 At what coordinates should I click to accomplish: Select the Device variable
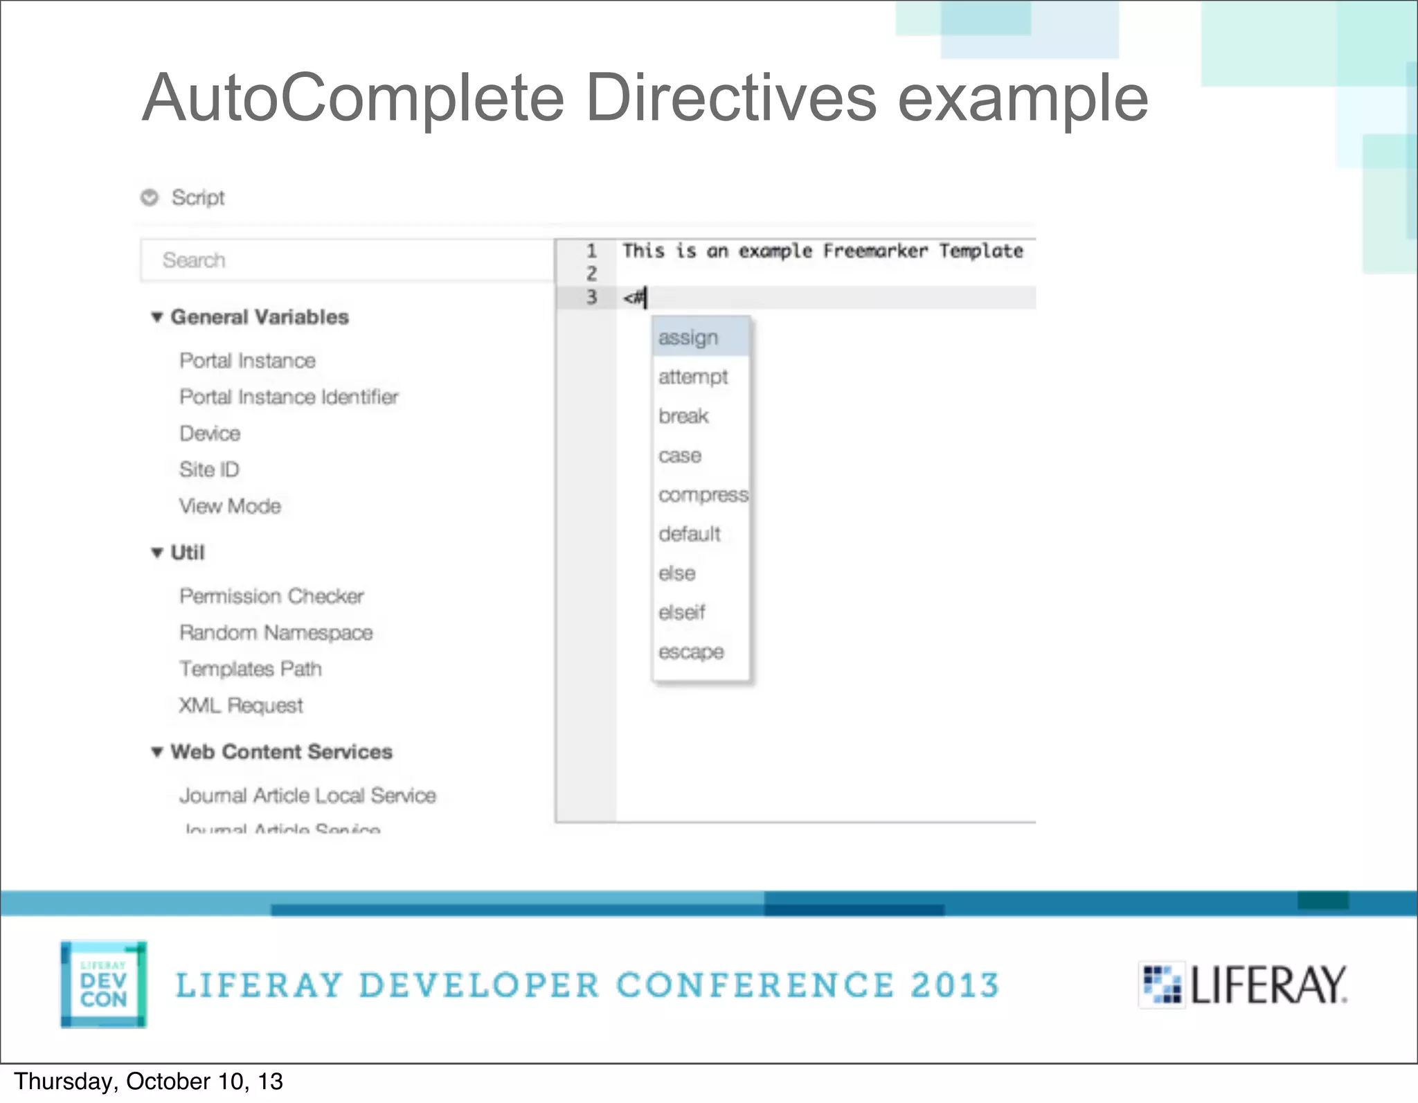[210, 433]
